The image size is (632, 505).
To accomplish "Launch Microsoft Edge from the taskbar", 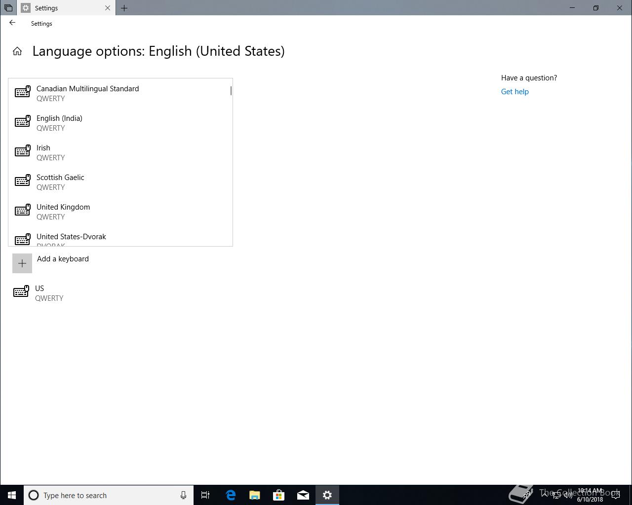I will (x=231, y=495).
